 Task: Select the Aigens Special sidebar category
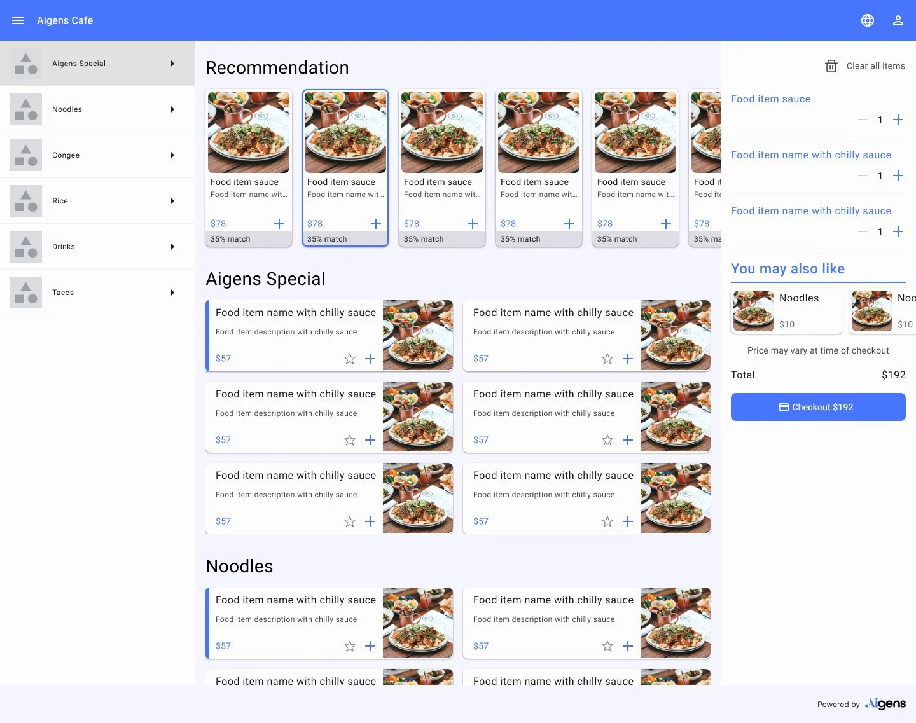(x=79, y=63)
